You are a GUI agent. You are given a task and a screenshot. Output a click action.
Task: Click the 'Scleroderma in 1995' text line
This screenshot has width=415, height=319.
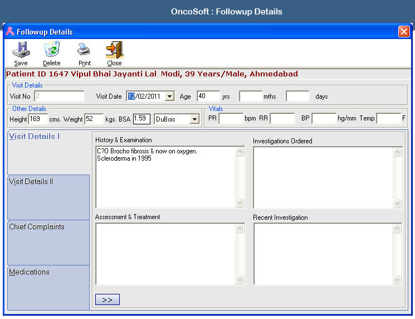pyautogui.click(x=124, y=158)
